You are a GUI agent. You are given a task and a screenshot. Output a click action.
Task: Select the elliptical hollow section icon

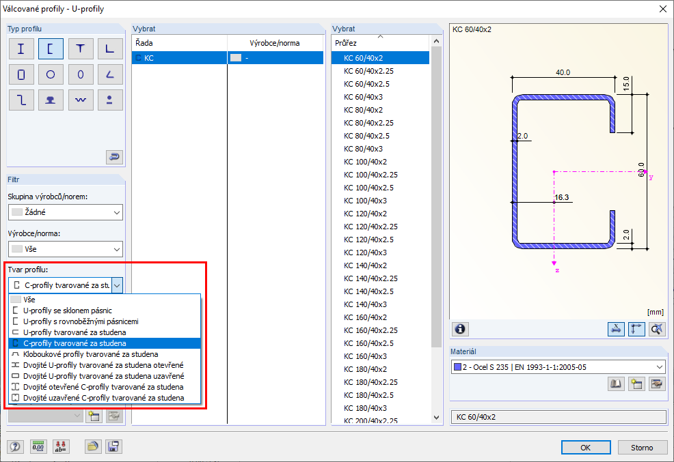[x=81, y=74]
